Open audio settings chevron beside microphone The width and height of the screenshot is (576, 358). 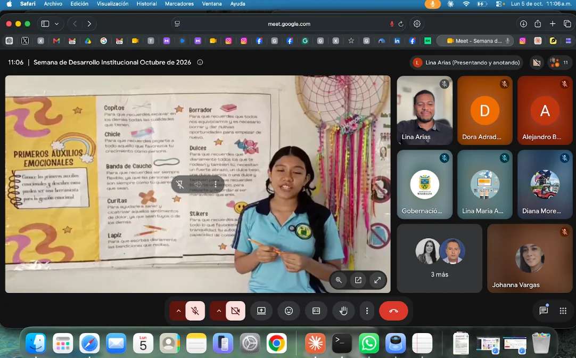coord(178,311)
